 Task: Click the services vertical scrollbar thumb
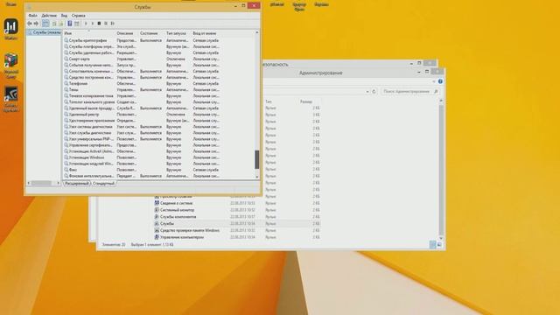(x=256, y=159)
